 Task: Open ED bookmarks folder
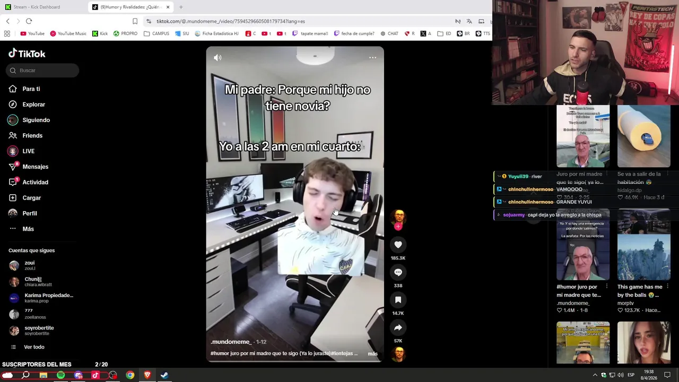(x=444, y=33)
